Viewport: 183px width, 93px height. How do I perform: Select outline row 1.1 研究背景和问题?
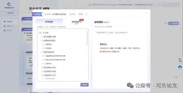click(x=48, y=37)
